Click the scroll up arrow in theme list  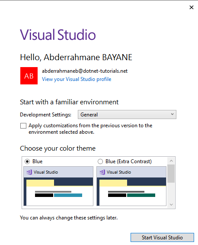click(x=171, y=161)
